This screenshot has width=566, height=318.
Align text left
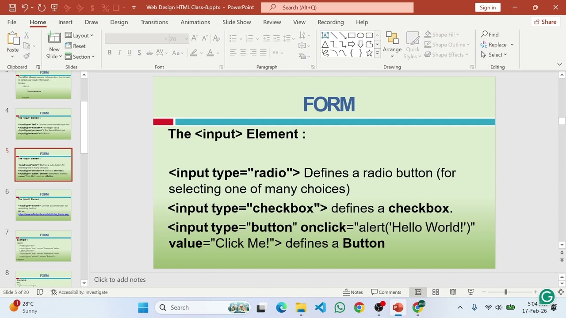click(233, 53)
